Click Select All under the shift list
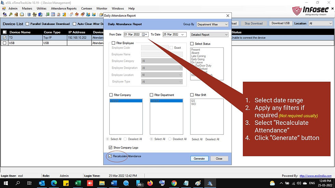Image resolution: width=335 pixels, height=188 pixels. click(x=197, y=139)
